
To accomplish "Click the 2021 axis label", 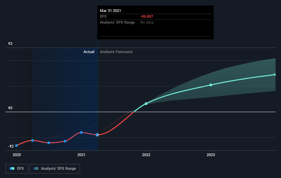I will pos(81,155).
